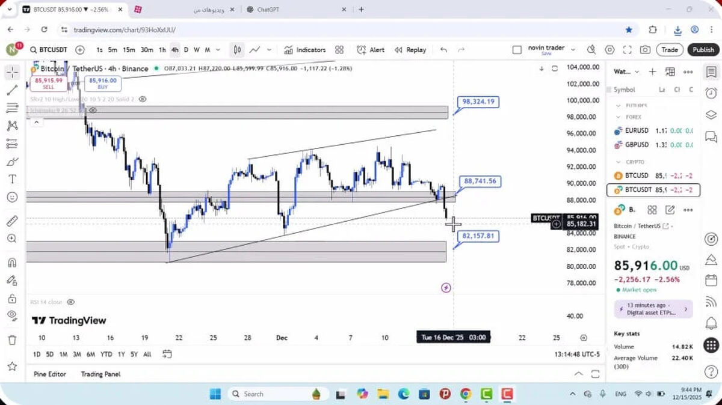Select the brush drawing tool
The image size is (722, 405).
pyautogui.click(x=12, y=162)
